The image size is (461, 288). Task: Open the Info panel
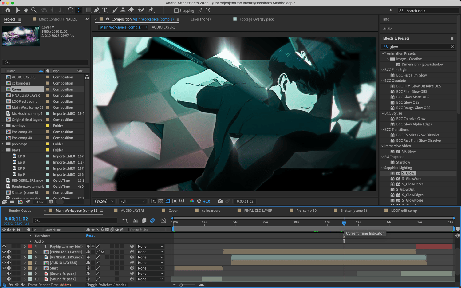pyautogui.click(x=386, y=19)
